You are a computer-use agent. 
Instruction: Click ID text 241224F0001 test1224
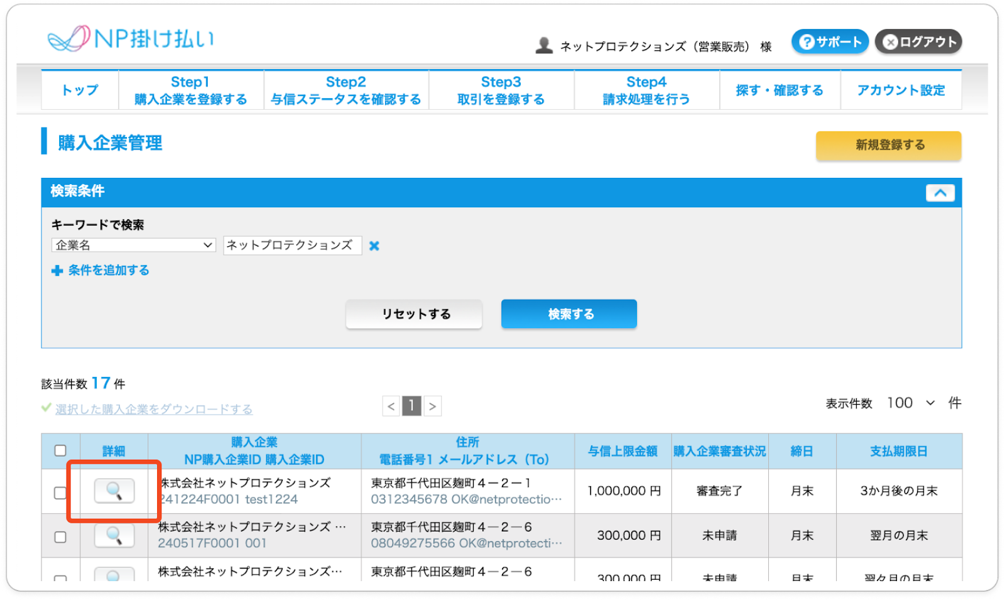point(229,499)
